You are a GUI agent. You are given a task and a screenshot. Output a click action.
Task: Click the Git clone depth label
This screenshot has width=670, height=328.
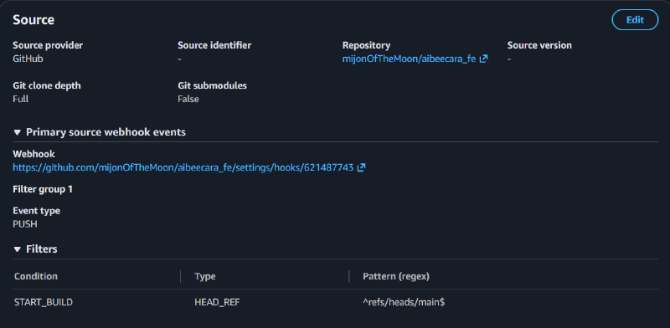pos(47,85)
